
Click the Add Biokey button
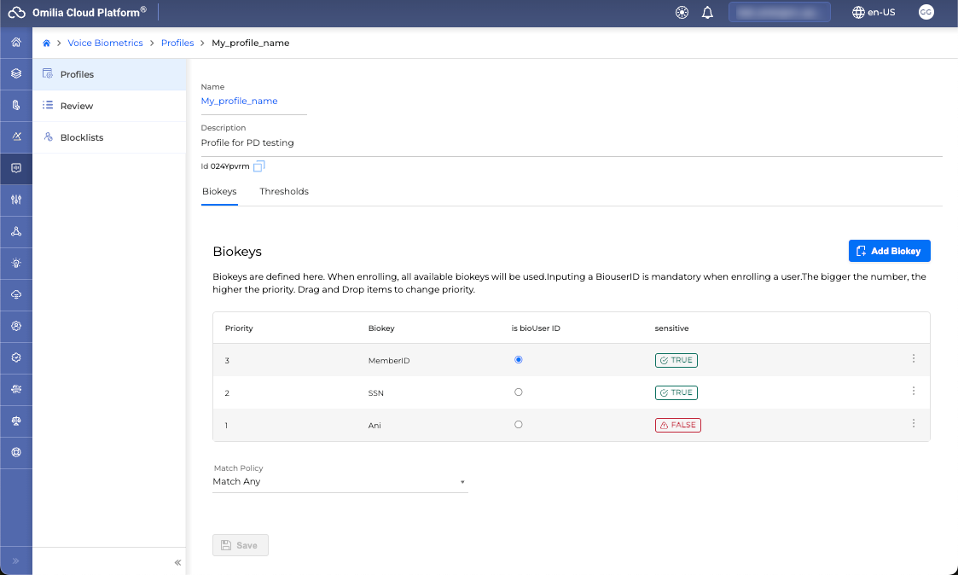point(889,251)
